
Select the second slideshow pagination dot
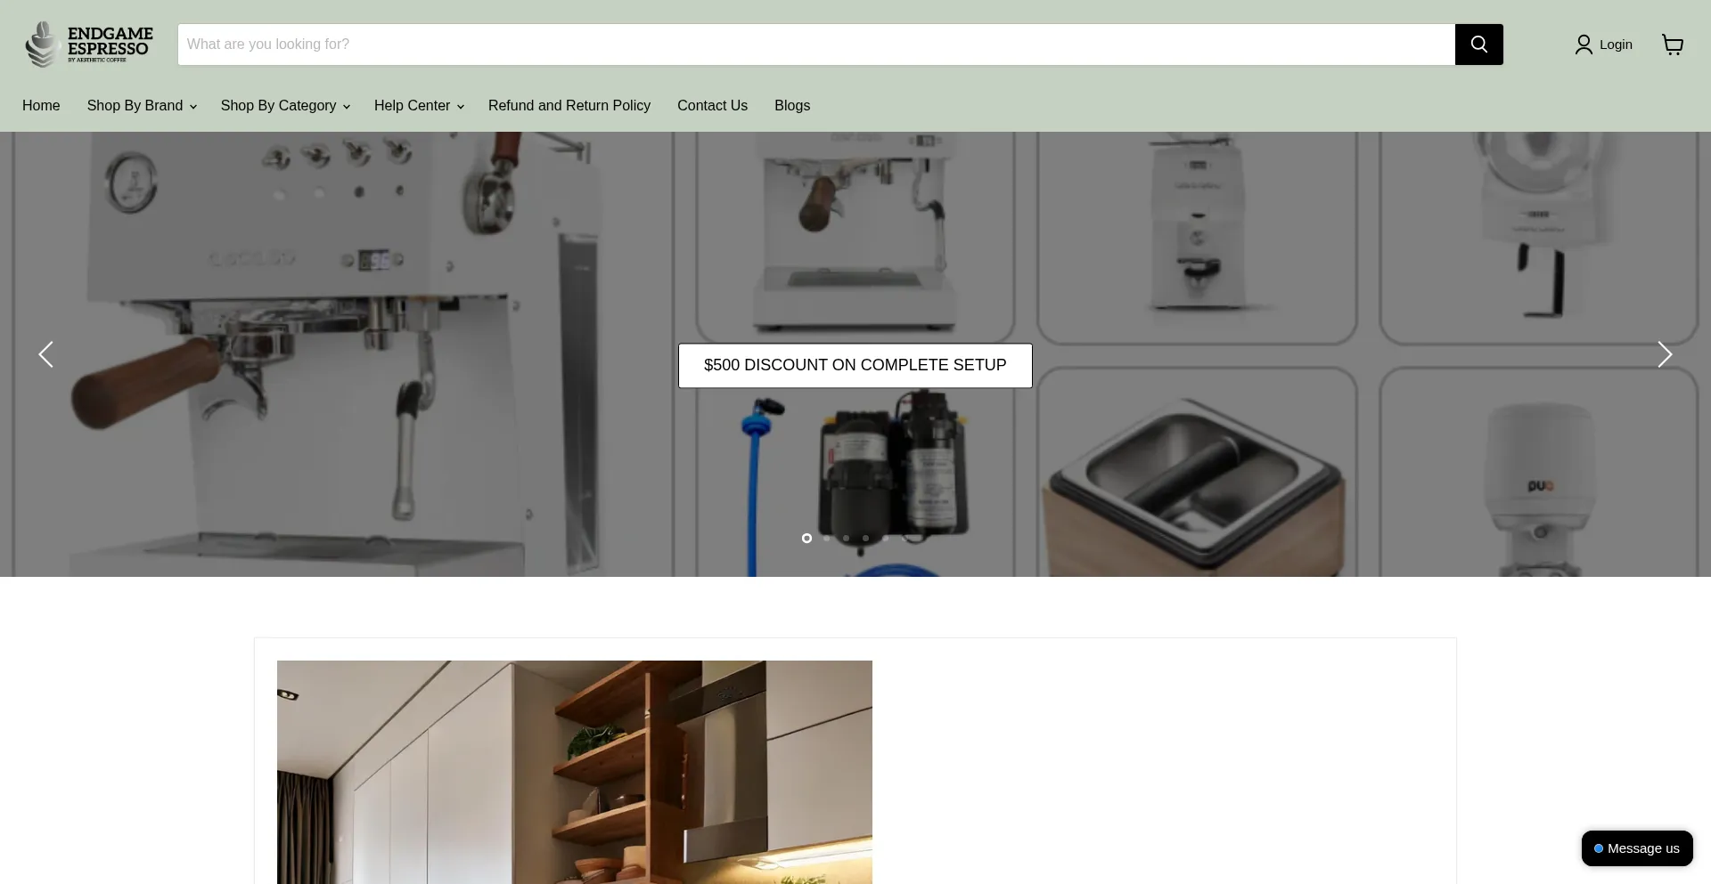pos(826,538)
